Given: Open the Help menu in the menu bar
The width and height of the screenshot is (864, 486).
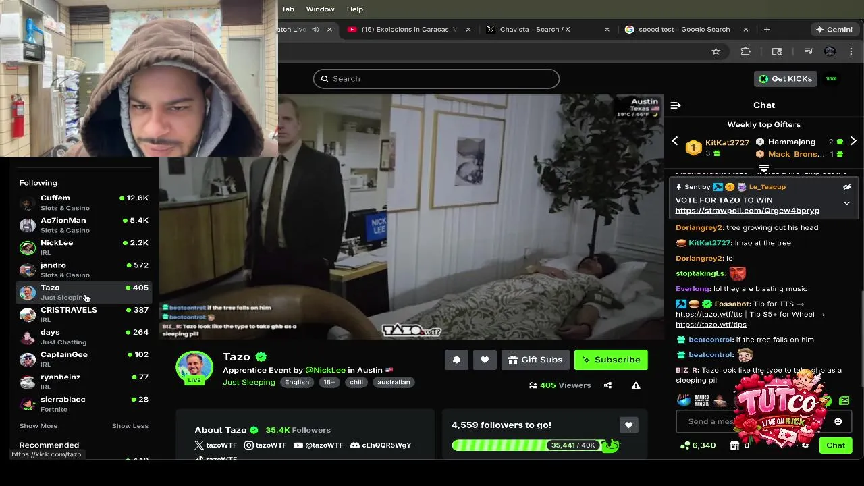Looking at the screenshot, I should pyautogui.click(x=355, y=9).
